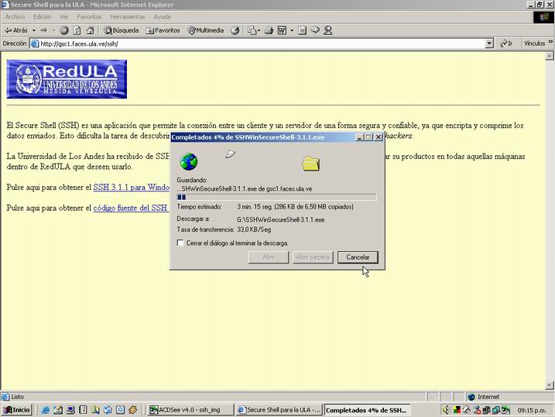Click the Mail icon in toolbar
The height and width of the screenshot is (417, 555).
[x=253, y=30]
